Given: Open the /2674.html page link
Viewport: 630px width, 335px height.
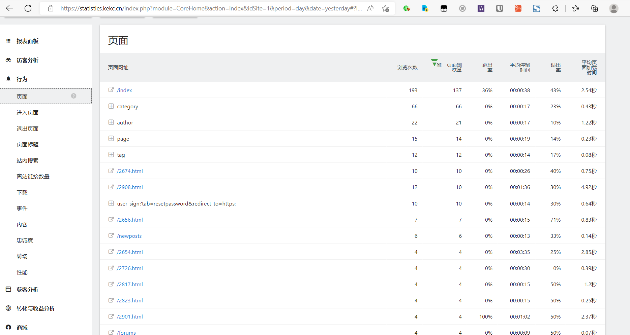Looking at the screenshot, I should [x=130, y=171].
